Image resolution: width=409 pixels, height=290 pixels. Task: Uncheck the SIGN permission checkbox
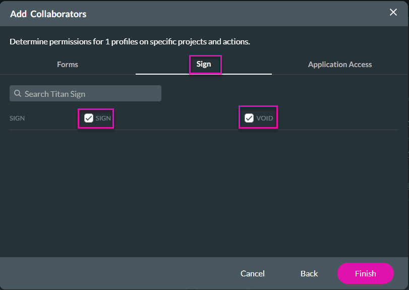89,118
